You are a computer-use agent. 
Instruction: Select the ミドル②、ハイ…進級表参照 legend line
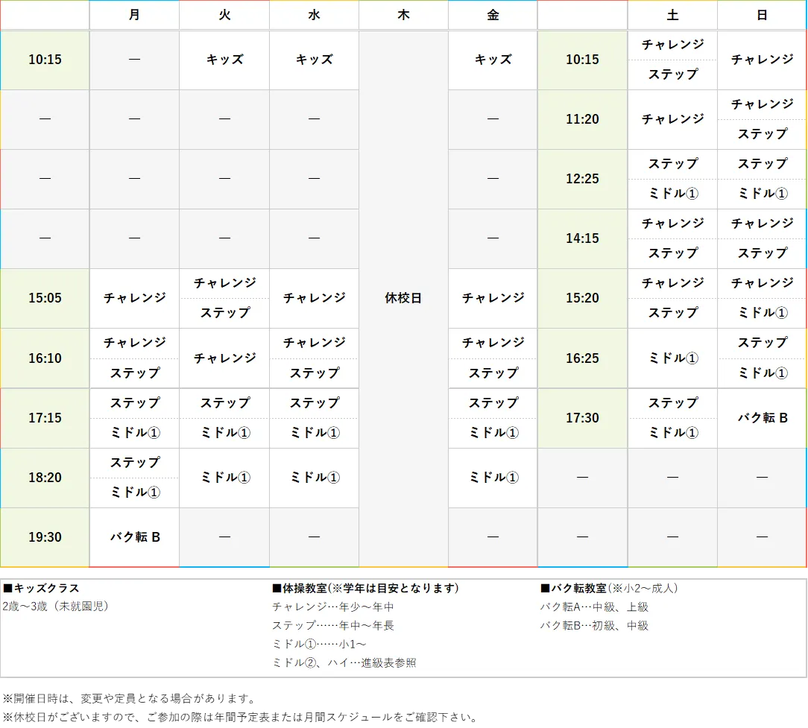(346, 662)
